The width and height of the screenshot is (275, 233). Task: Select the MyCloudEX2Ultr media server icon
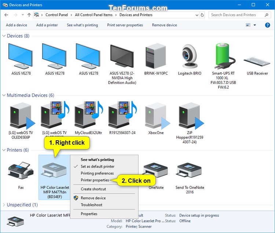tap(88, 115)
